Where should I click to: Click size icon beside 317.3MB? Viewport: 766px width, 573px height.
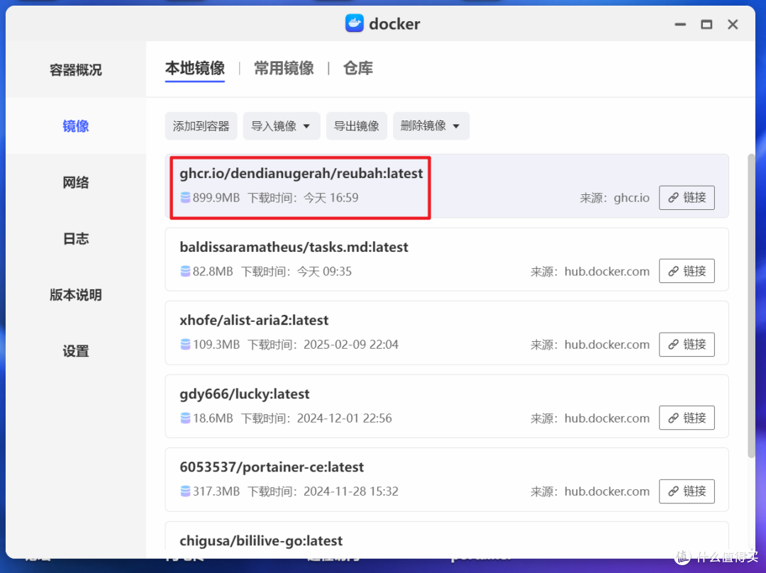click(185, 491)
